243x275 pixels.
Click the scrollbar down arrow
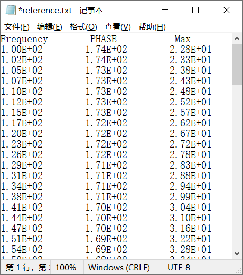point(237,253)
